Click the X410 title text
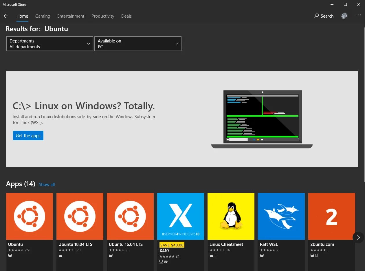This screenshot has width=365, height=271. (x=164, y=251)
